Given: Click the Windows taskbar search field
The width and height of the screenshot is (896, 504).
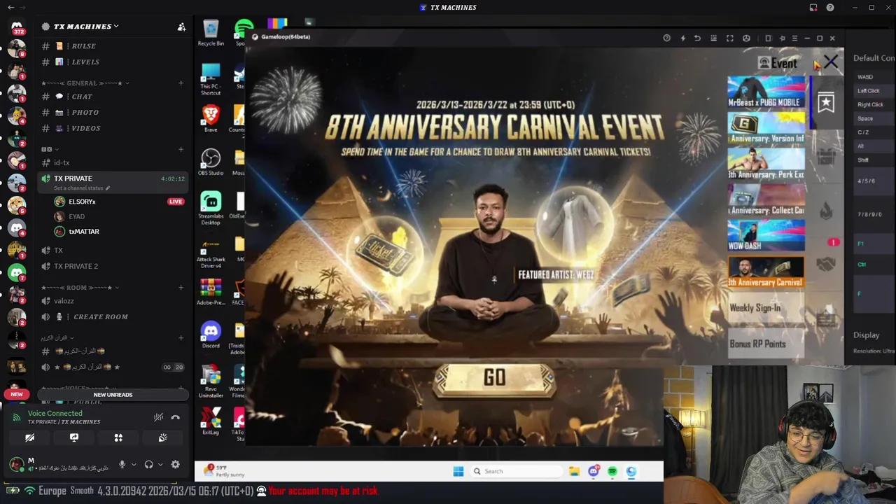Looking at the screenshot, I should 518,471.
